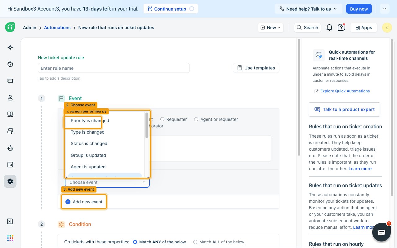The width and height of the screenshot is (397, 248).
Task: Open the Forums conversation sidebar icon
Action: [10, 131]
